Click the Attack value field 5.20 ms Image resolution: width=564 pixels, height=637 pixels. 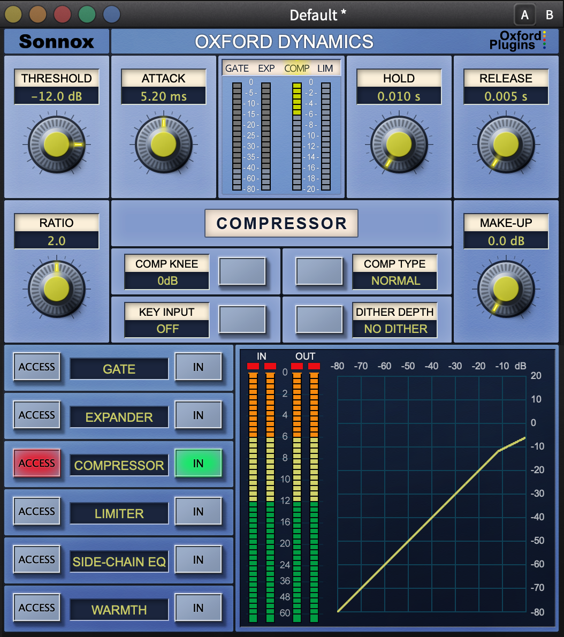[x=163, y=97]
